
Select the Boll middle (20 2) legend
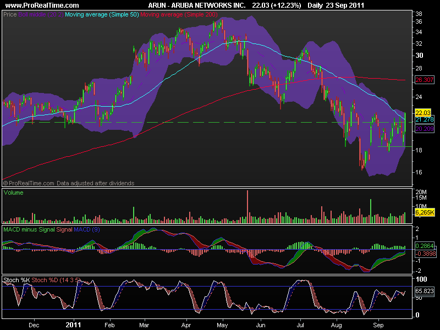tap(41, 14)
